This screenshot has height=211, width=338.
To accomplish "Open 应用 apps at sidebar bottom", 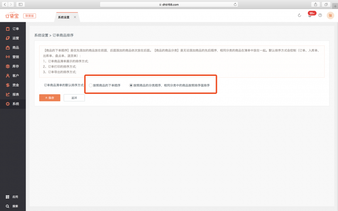I will point(8,197).
